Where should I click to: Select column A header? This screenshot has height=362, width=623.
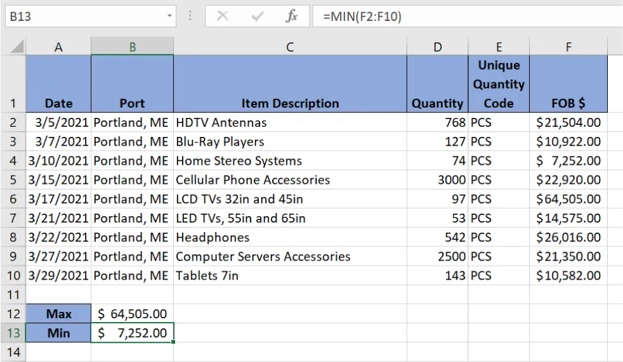tap(58, 46)
